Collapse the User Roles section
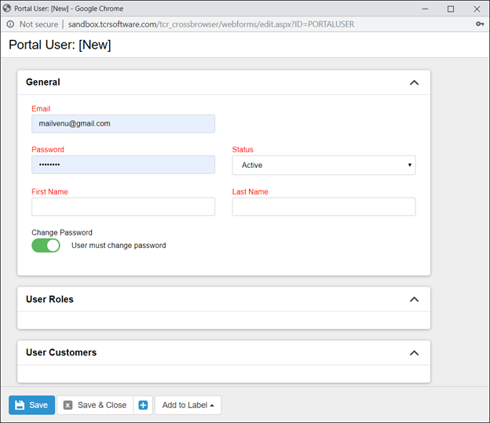This screenshot has height=423, width=490. tap(414, 300)
